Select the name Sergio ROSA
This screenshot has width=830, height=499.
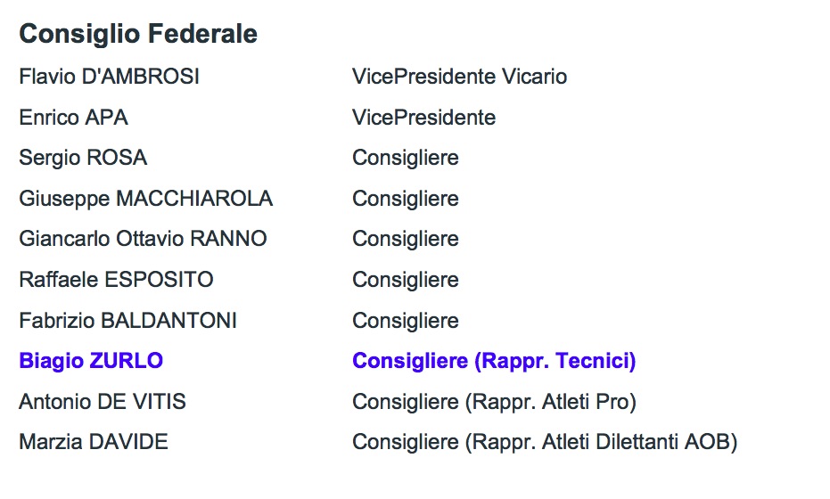[x=83, y=158]
